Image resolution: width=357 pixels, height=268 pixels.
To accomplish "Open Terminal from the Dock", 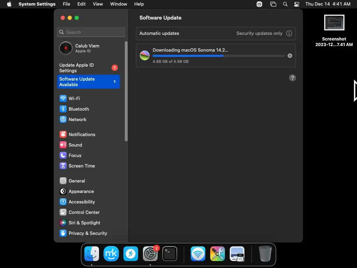I will pyautogui.click(x=170, y=254).
